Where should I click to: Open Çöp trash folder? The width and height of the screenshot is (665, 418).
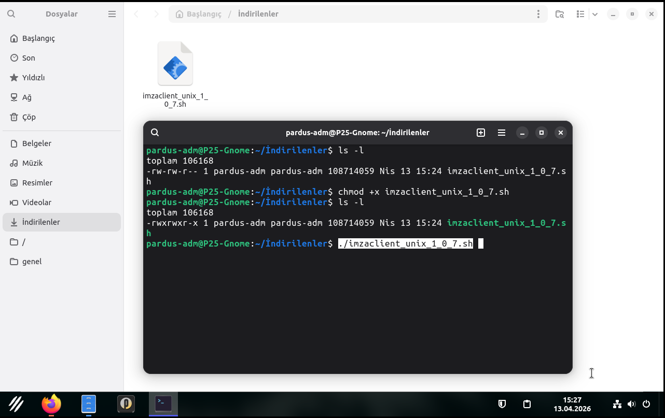pyautogui.click(x=62, y=117)
